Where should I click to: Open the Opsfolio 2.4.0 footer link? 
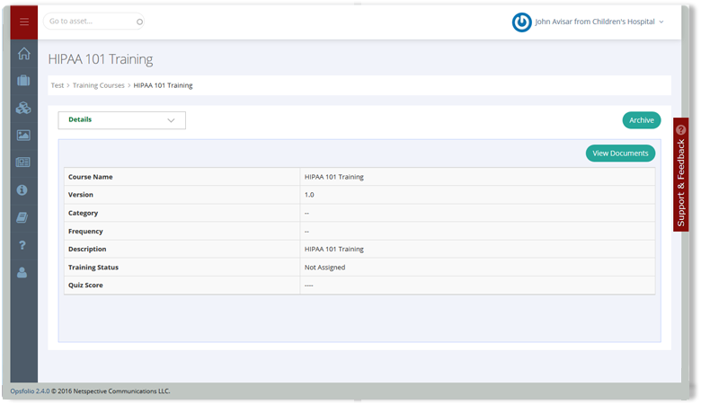30,391
